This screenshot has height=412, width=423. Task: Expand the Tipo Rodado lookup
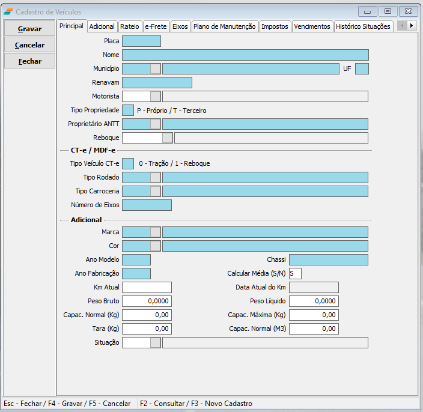coord(156,177)
